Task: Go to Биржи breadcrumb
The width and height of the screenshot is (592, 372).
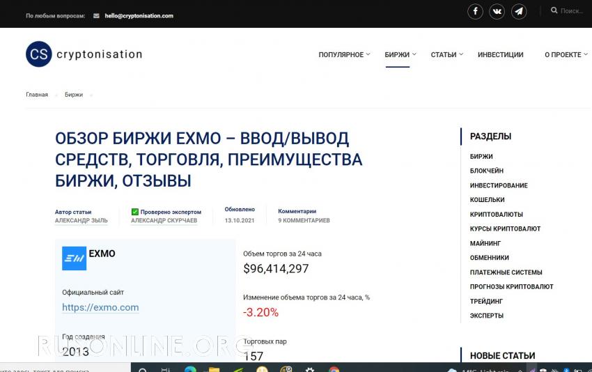Action: point(74,95)
